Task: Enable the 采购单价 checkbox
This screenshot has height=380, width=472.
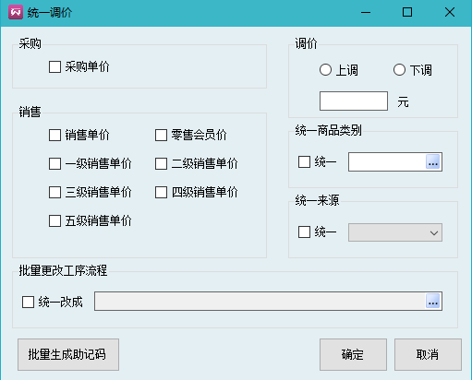Action: (54, 66)
